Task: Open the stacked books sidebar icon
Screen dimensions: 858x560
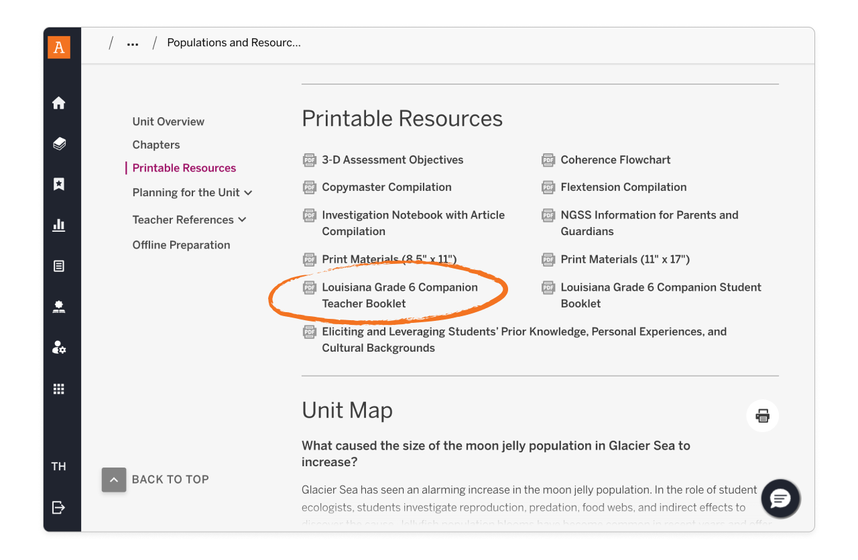Action: point(59,144)
